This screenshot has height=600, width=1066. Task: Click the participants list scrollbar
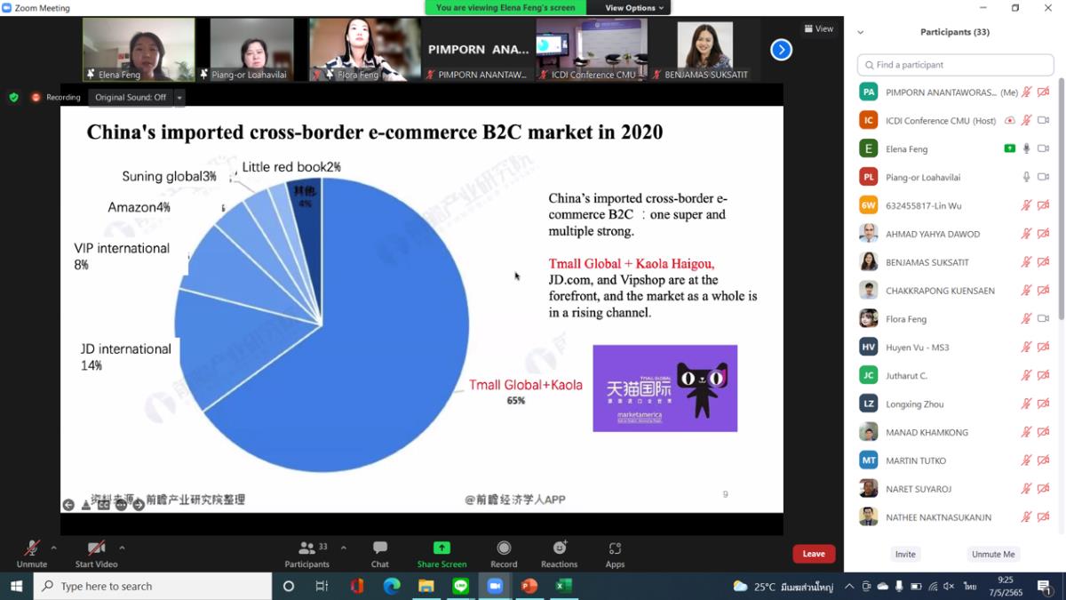tap(1062, 200)
